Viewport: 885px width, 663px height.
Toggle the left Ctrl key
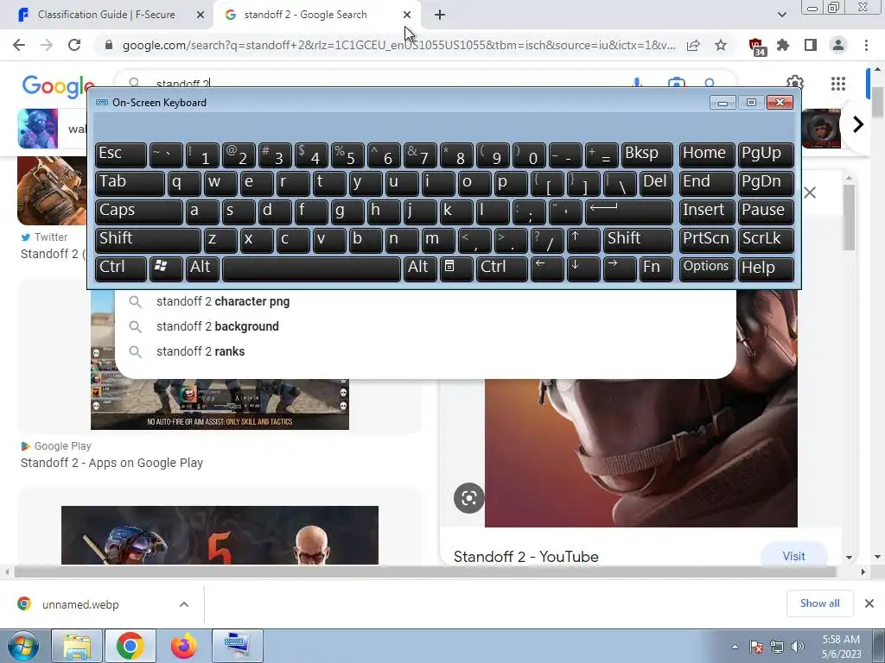(x=121, y=268)
